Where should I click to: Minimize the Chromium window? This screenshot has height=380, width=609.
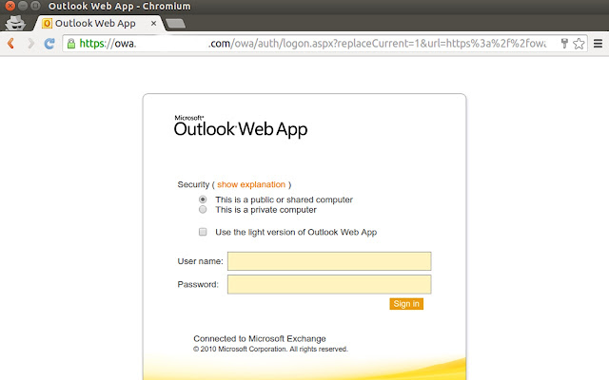tap(23, 6)
